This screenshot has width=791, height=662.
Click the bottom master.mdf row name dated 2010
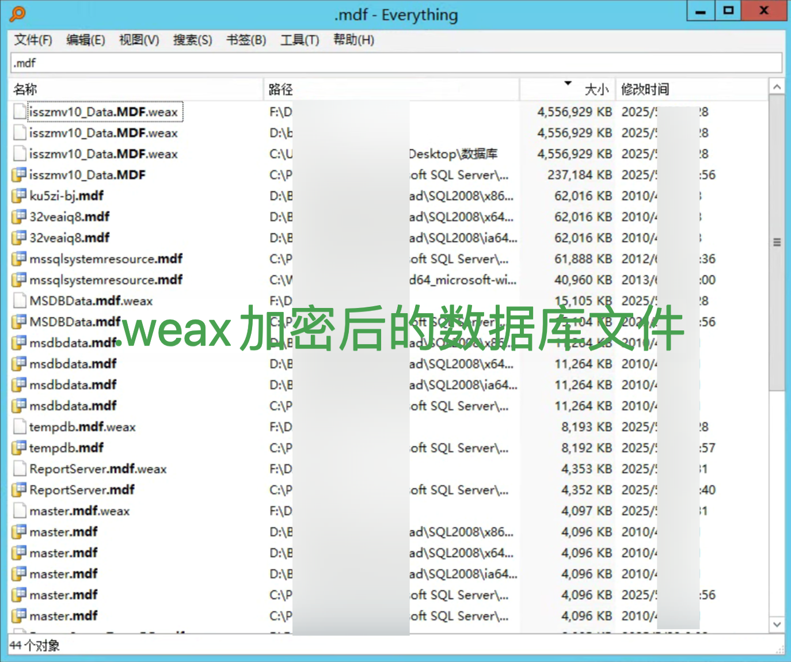[x=64, y=615]
